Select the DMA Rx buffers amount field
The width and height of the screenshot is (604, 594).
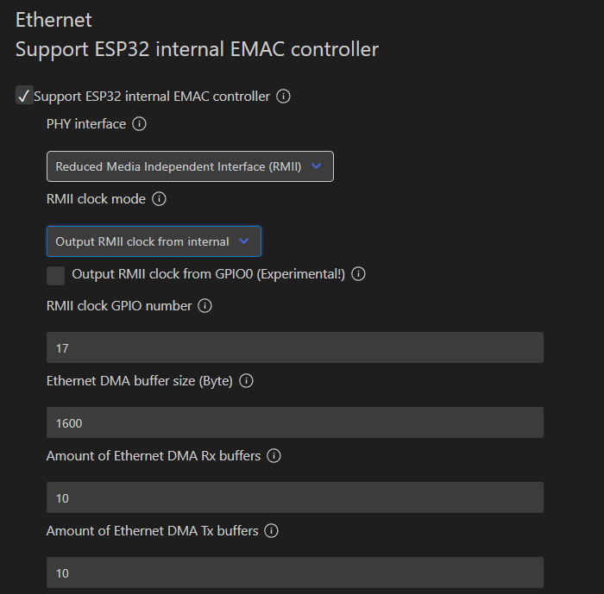295,497
